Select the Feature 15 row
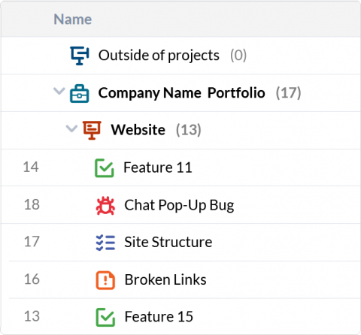This screenshot has height=335, width=361. [180, 316]
